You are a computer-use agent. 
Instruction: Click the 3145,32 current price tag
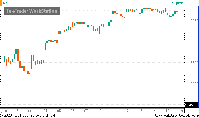191,105
